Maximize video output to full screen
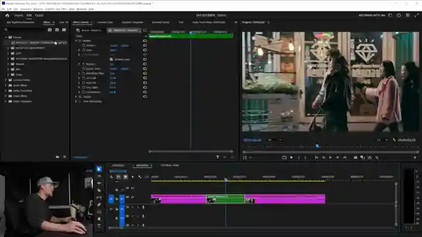This screenshot has width=422, height=237. click(x=417, y=15)
